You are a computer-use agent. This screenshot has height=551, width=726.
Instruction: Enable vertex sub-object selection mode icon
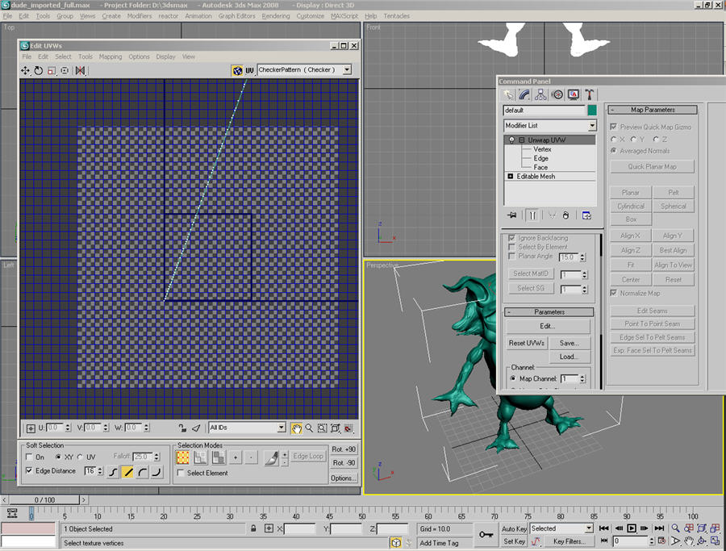pos(183,457)
